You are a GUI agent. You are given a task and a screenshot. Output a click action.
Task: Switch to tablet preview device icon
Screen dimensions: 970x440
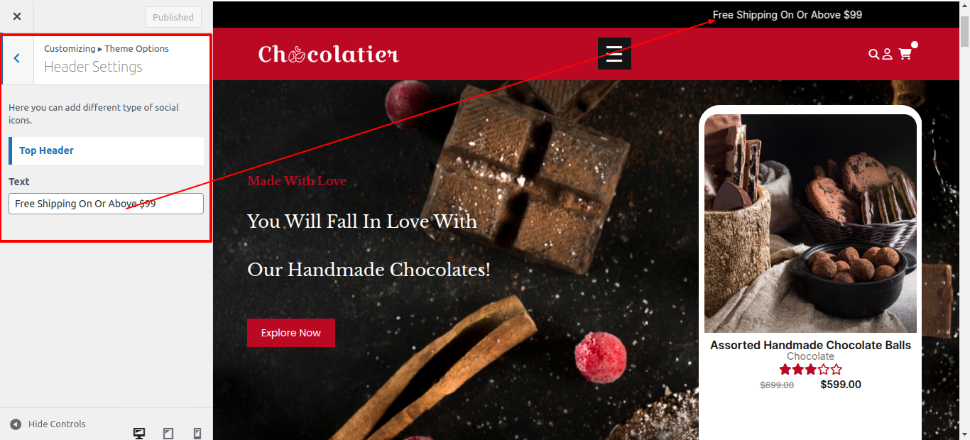point(168,433)
